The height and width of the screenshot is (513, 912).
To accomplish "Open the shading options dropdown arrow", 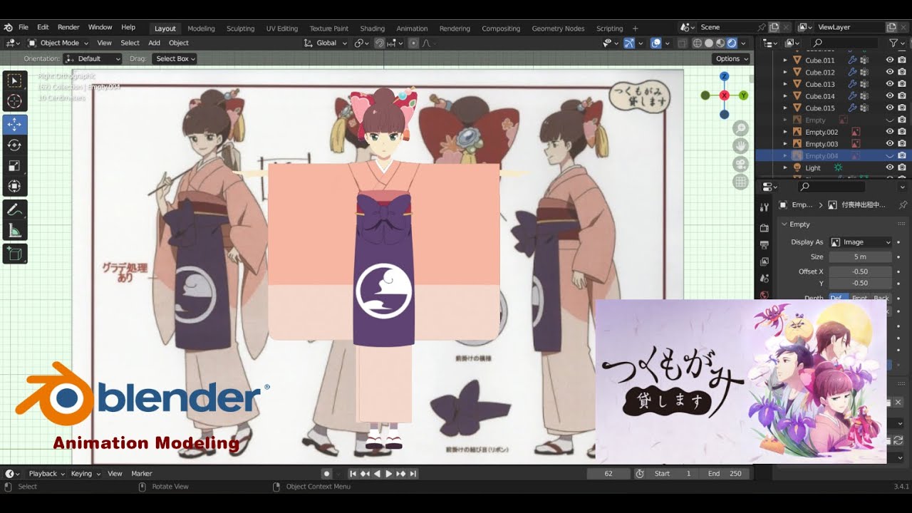I will tap(744, 43).
